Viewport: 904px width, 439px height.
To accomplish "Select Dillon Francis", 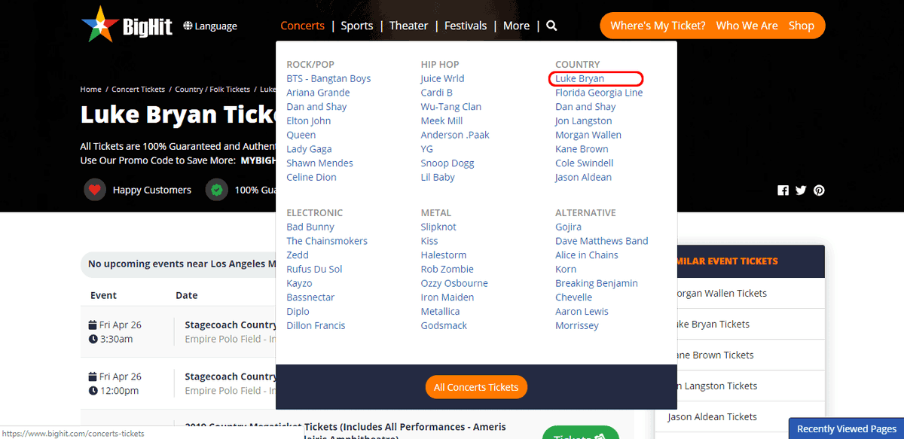I will click(316, 325).
